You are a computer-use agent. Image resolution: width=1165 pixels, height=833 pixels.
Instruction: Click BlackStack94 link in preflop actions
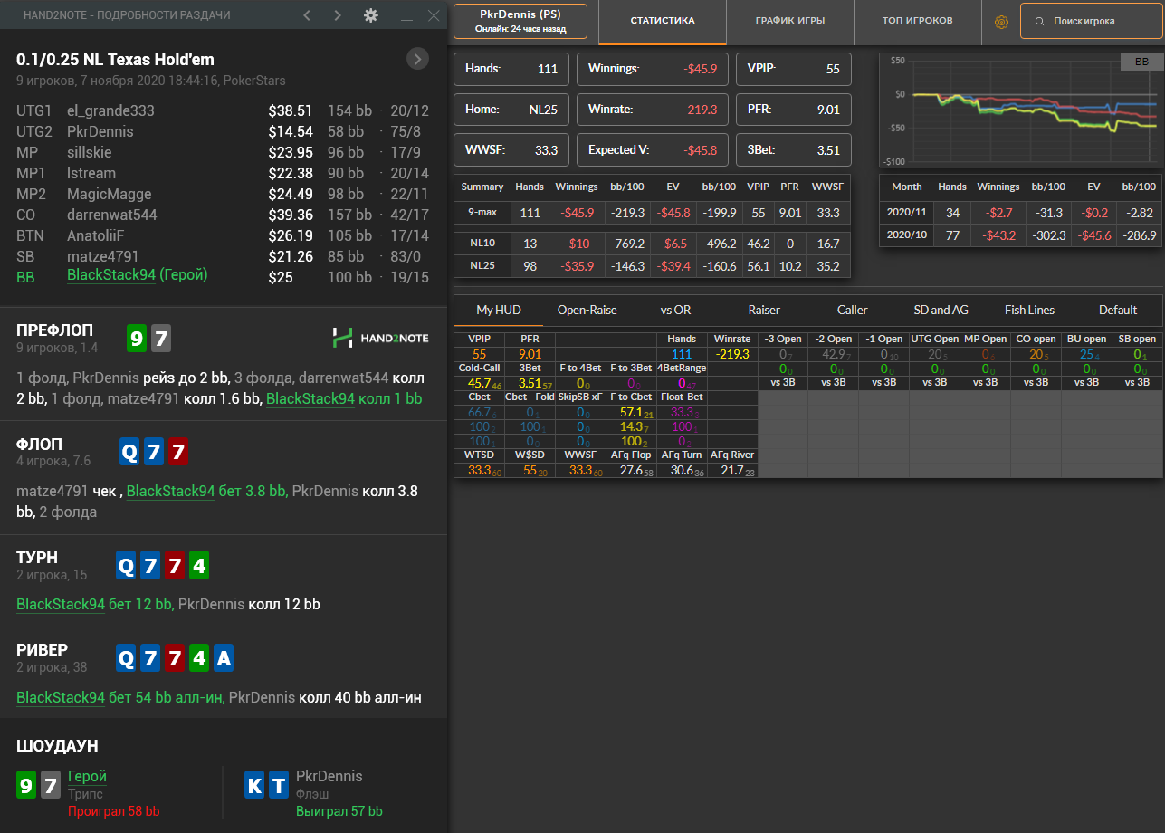point(310,398)
